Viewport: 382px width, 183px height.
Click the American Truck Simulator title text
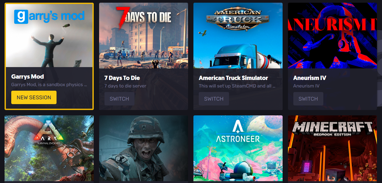233,78
